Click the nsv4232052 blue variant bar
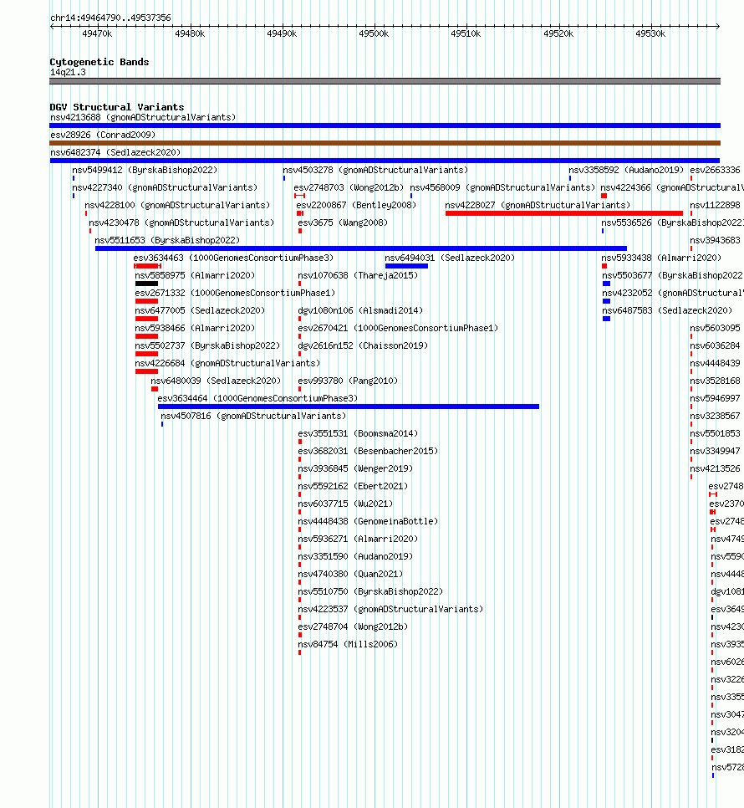The width and height of the screenshot is (744, 808). (607, 301)
